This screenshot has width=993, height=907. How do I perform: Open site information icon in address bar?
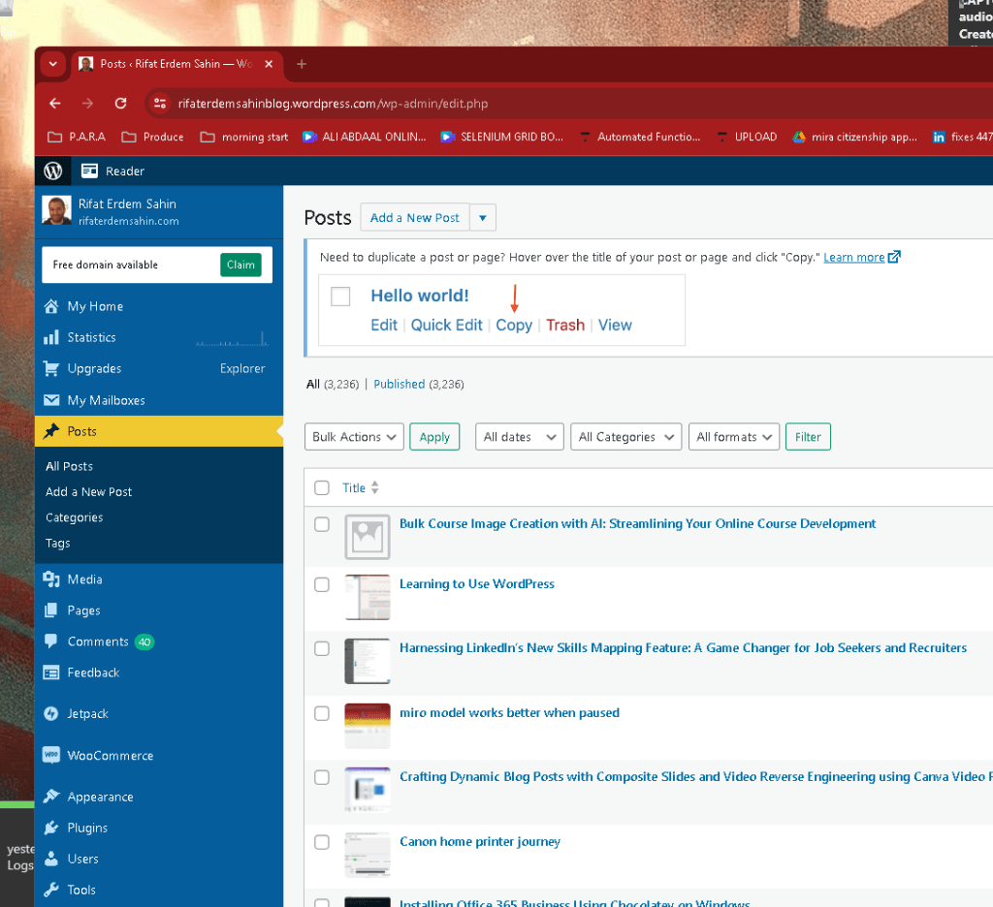160,103
